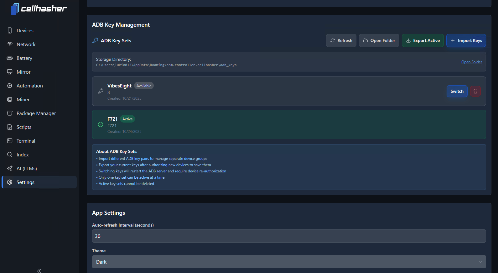Switch to the VibesEight key set
The image size is (498, 273).
pos(457,91)
